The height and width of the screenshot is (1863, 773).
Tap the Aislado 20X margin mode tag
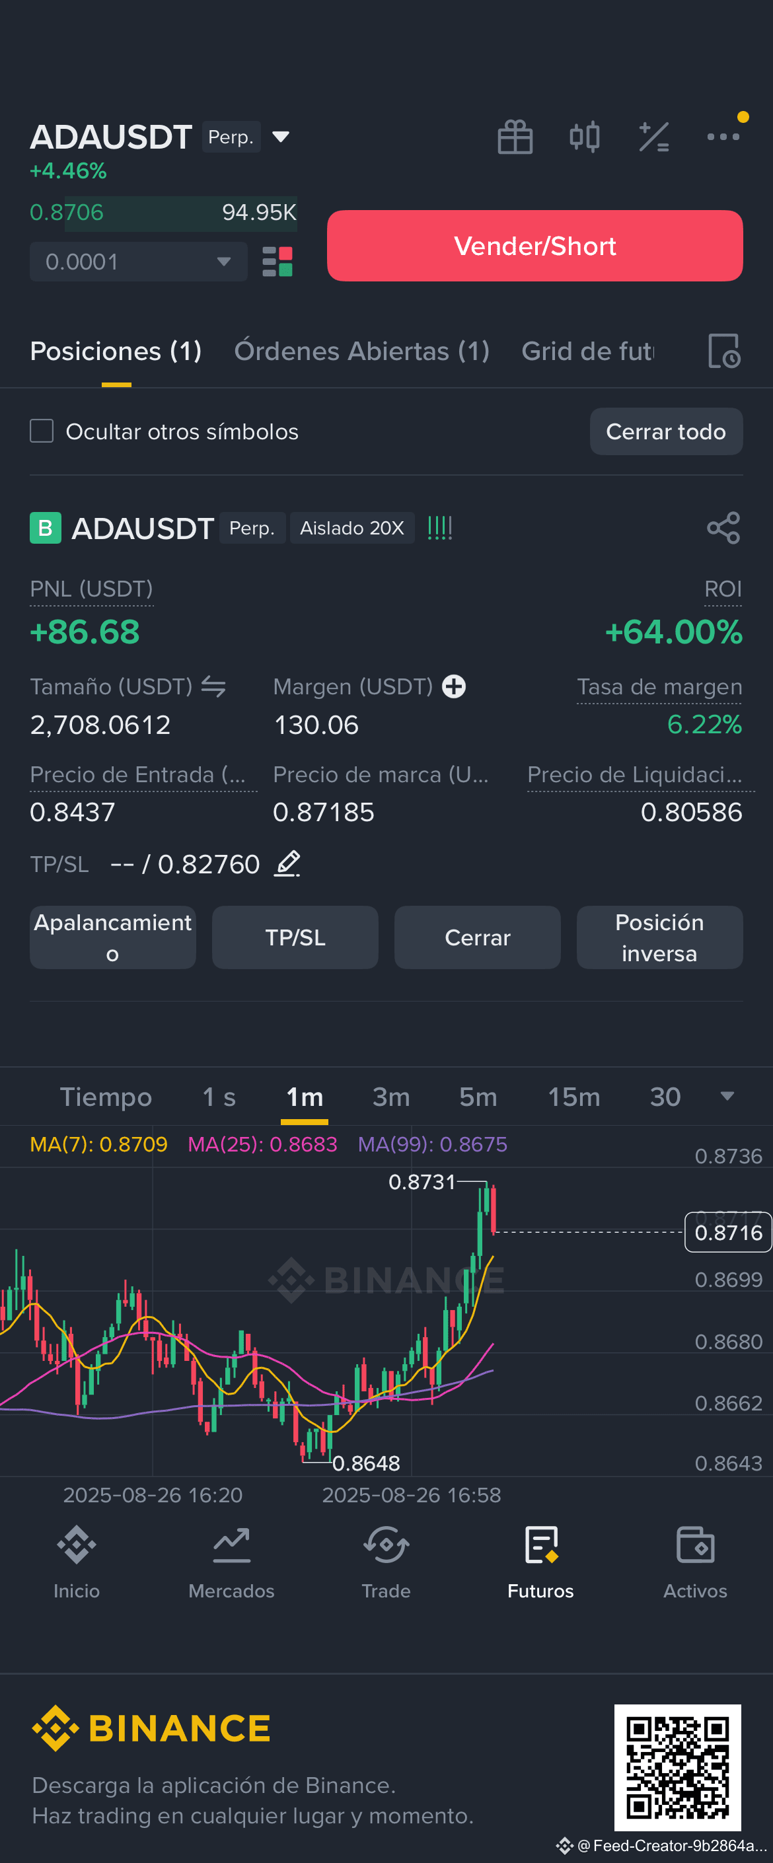click(x=352, y=528)
